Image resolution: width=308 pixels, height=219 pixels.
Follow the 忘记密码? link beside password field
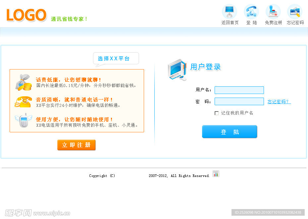(x=279, y=102)
